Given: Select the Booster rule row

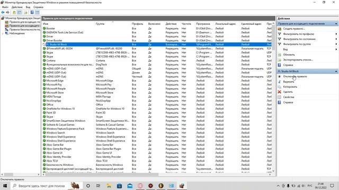Looking at the screenshot, I should coord(157,28).
